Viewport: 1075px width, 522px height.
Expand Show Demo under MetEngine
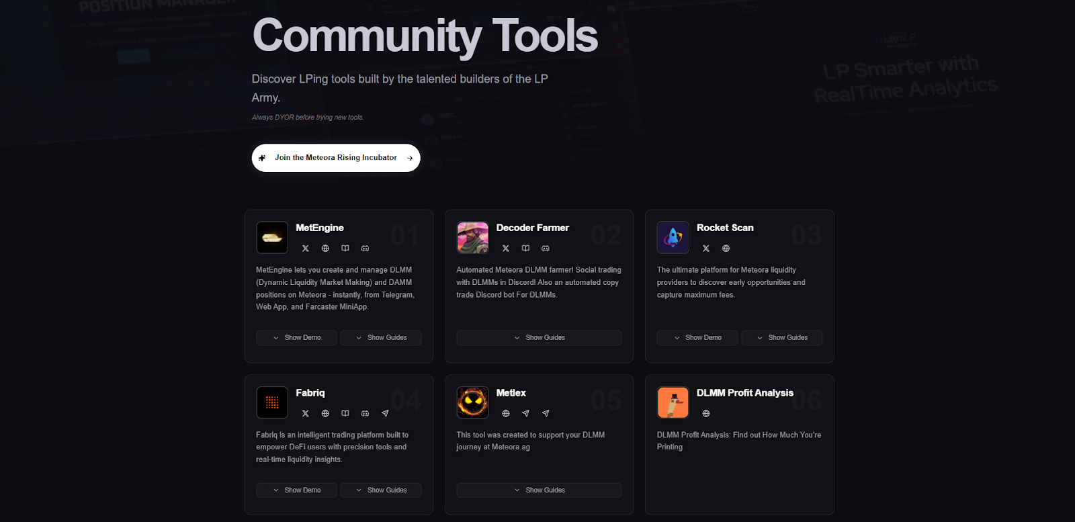[297, 338]
